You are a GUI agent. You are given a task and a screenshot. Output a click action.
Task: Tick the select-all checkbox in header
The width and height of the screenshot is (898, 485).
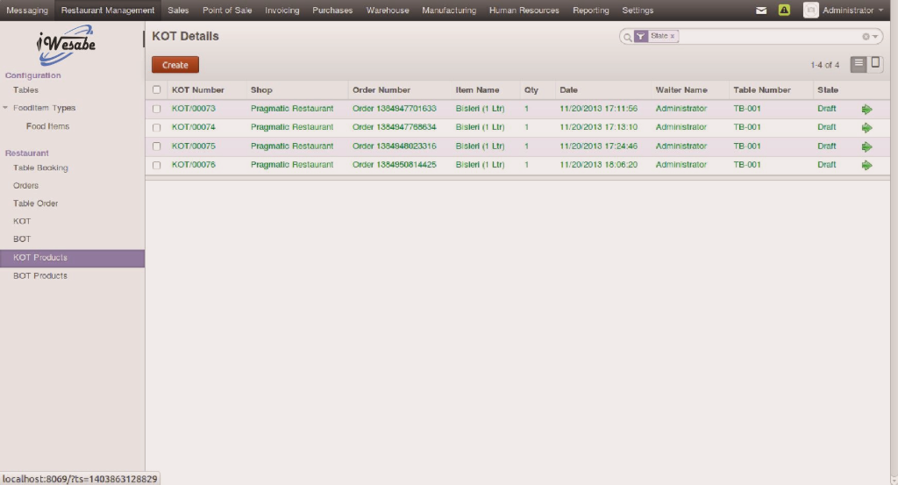tap(157, 89)
